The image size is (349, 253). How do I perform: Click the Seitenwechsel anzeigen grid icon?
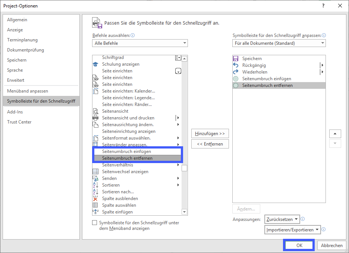pos(95,172)
